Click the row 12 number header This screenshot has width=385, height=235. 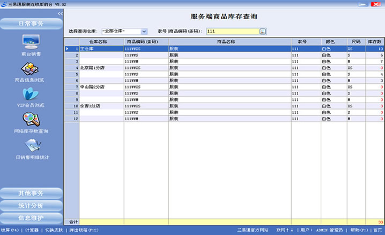point(72,119)
